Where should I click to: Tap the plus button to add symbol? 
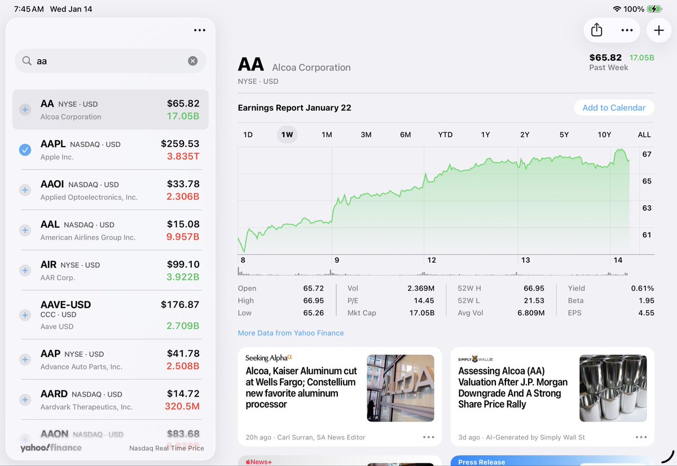coord(659,30)
